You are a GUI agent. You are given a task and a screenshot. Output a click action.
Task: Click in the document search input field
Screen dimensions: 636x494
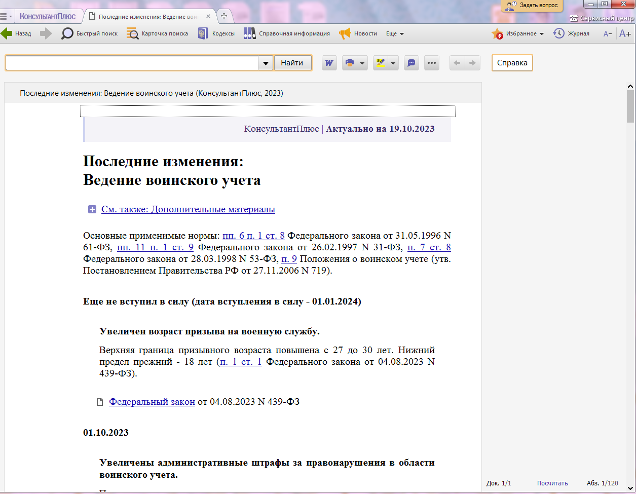[x=132, y=63]
